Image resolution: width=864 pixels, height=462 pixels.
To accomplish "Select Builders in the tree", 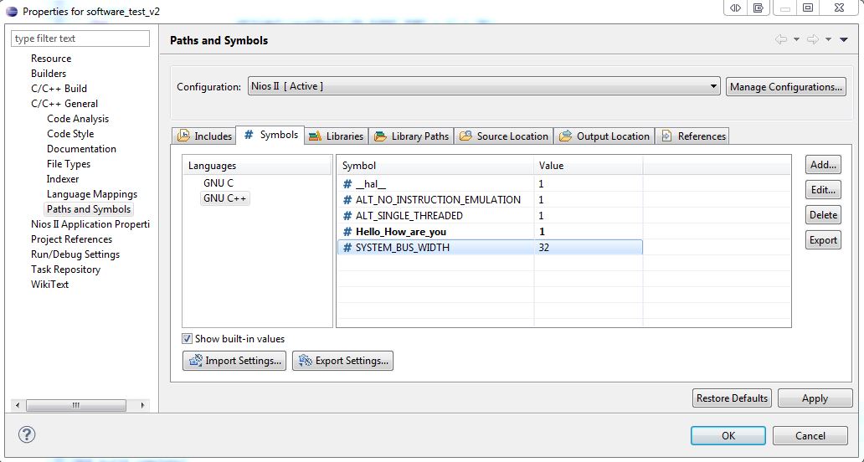I will coord(49,74).
